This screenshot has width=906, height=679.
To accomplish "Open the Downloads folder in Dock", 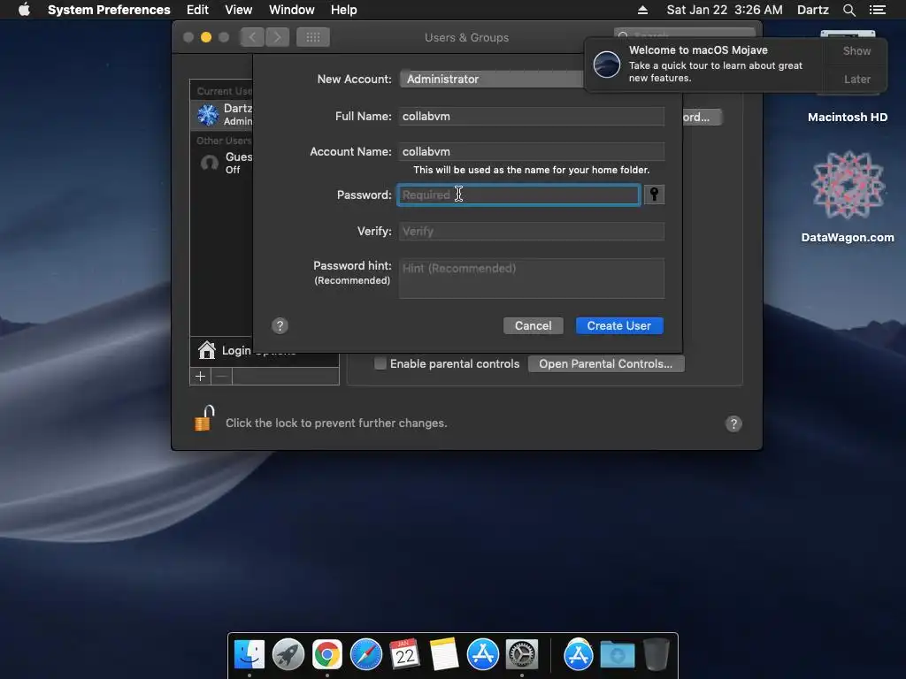I will pos(617,655).
